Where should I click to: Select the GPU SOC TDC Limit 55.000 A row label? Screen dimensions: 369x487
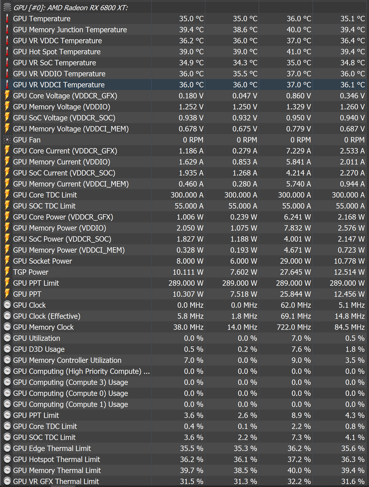click(x=44, y=206)
